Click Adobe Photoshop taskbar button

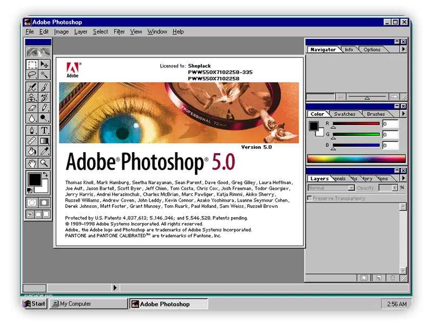pyautogui.click(x=168, y=304)
